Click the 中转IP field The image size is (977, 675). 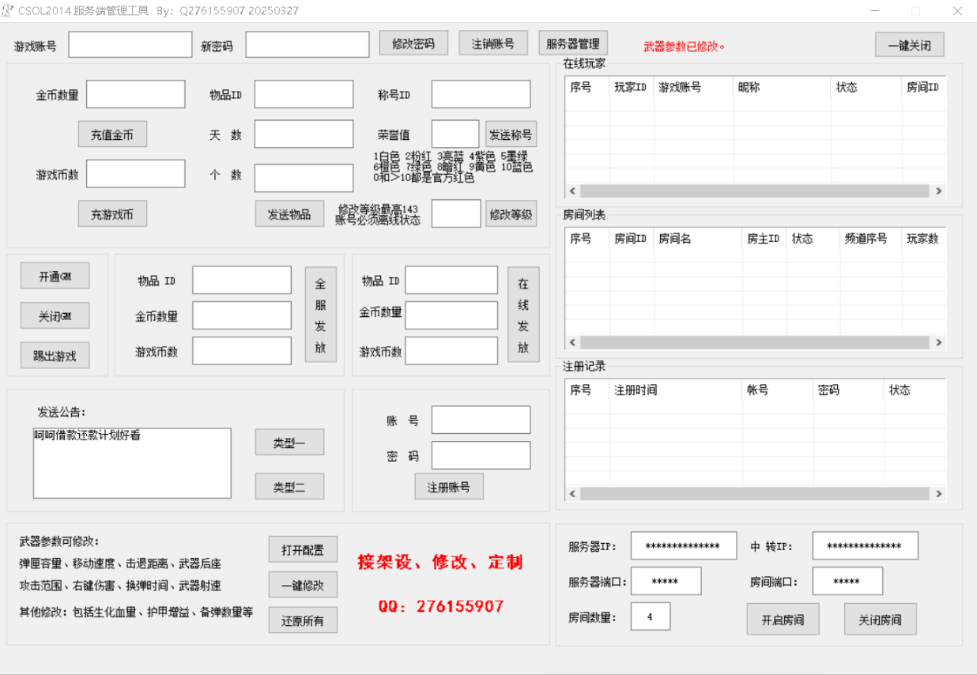pyautogui.click(x=866, y=546)
